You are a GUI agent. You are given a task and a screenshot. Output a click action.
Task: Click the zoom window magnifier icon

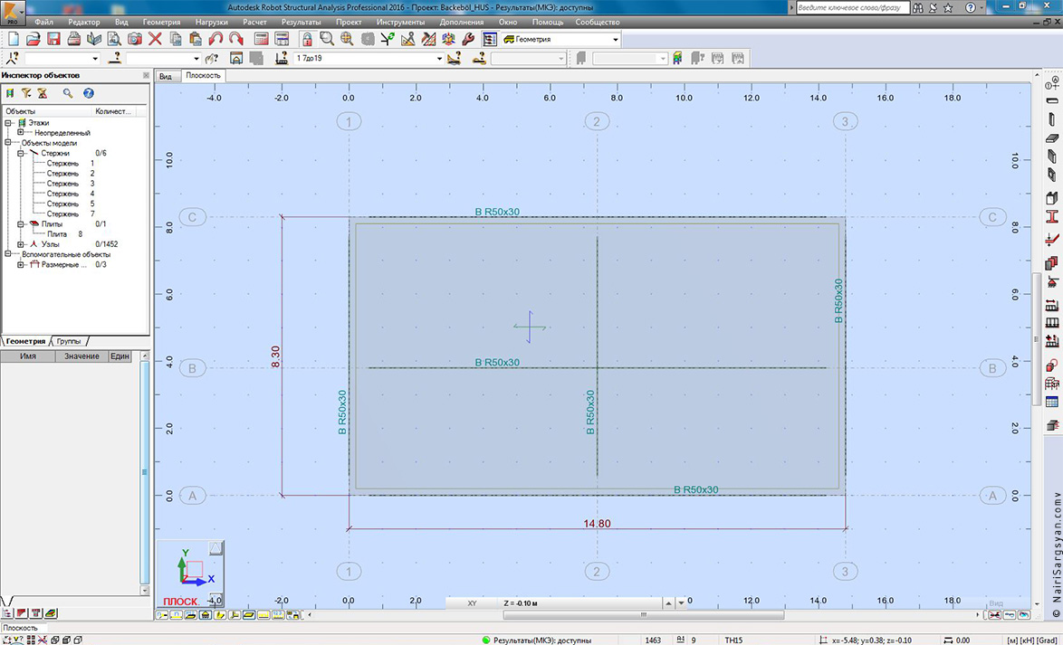point(327,39)
